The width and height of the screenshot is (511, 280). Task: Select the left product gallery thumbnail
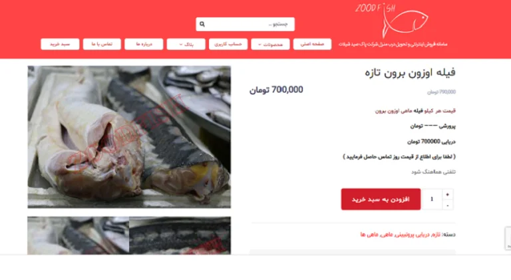coord(79,235)
